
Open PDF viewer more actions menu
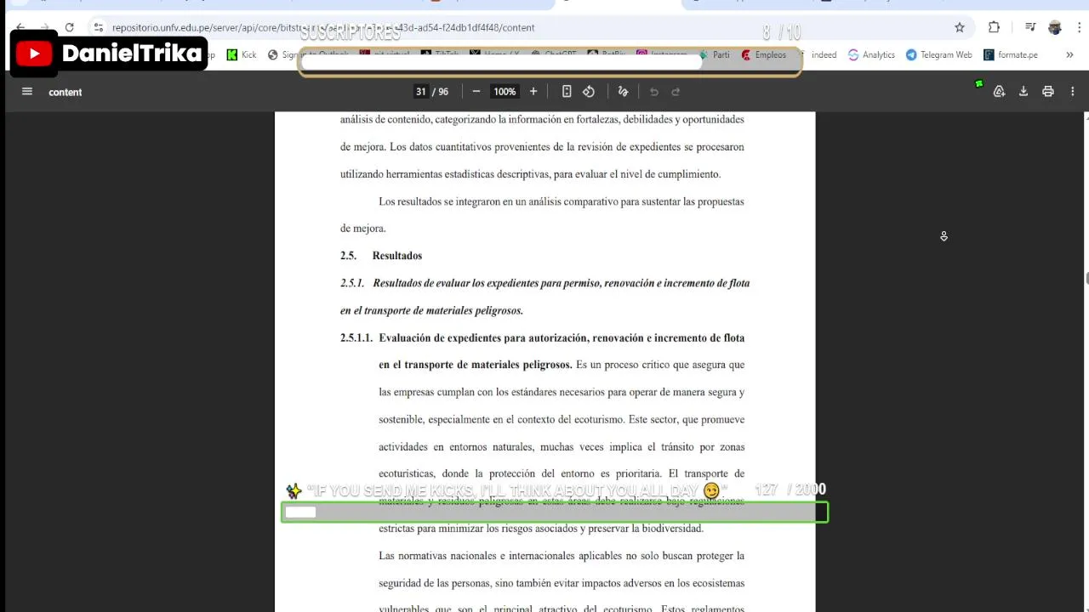pos(1073,92)
